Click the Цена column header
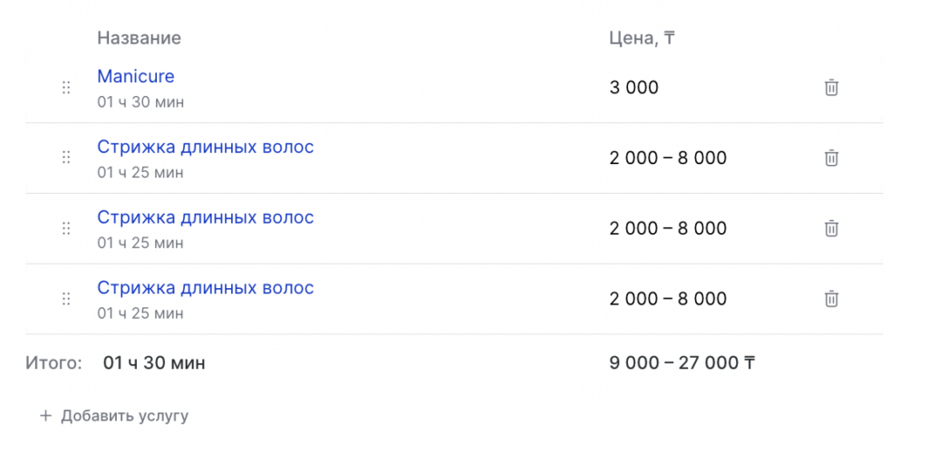The width and height of the screenshot is (928, 453). coord(642,38)
